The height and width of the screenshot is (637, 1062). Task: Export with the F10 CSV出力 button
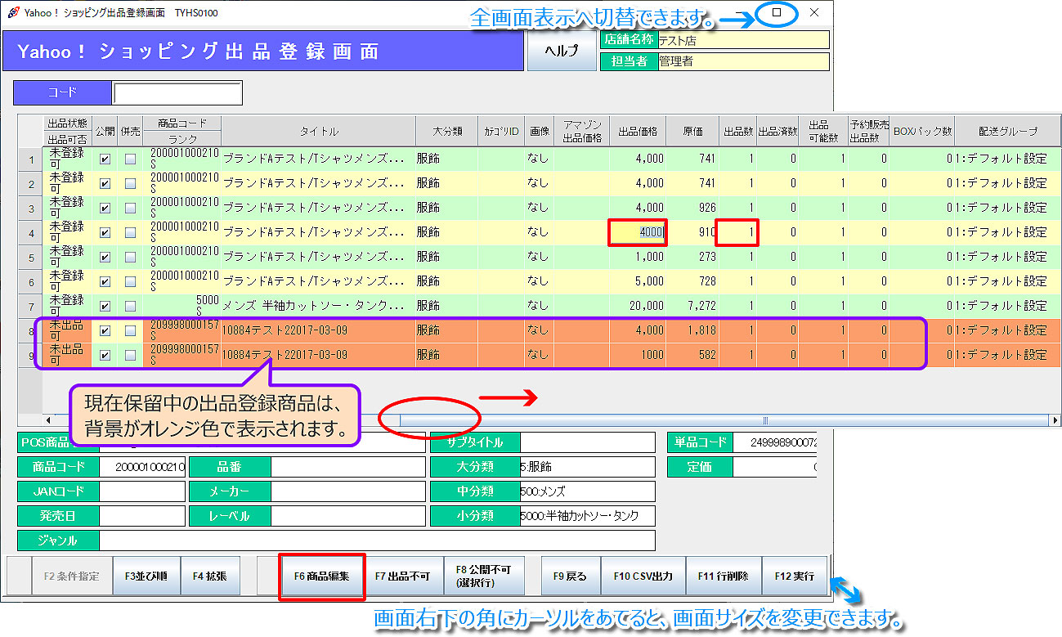click(643, 576)
